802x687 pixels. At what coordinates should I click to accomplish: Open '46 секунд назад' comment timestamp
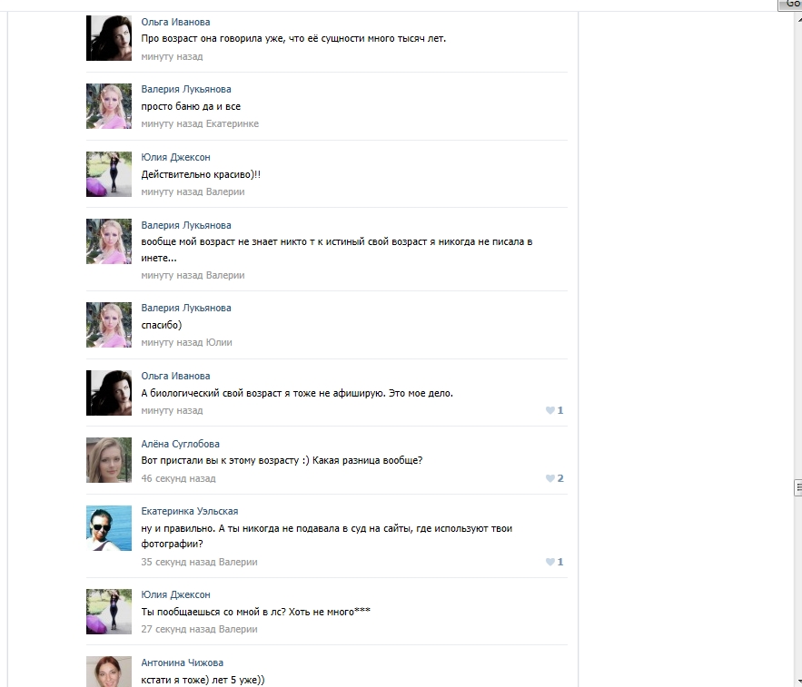click(x=178, y=478)
